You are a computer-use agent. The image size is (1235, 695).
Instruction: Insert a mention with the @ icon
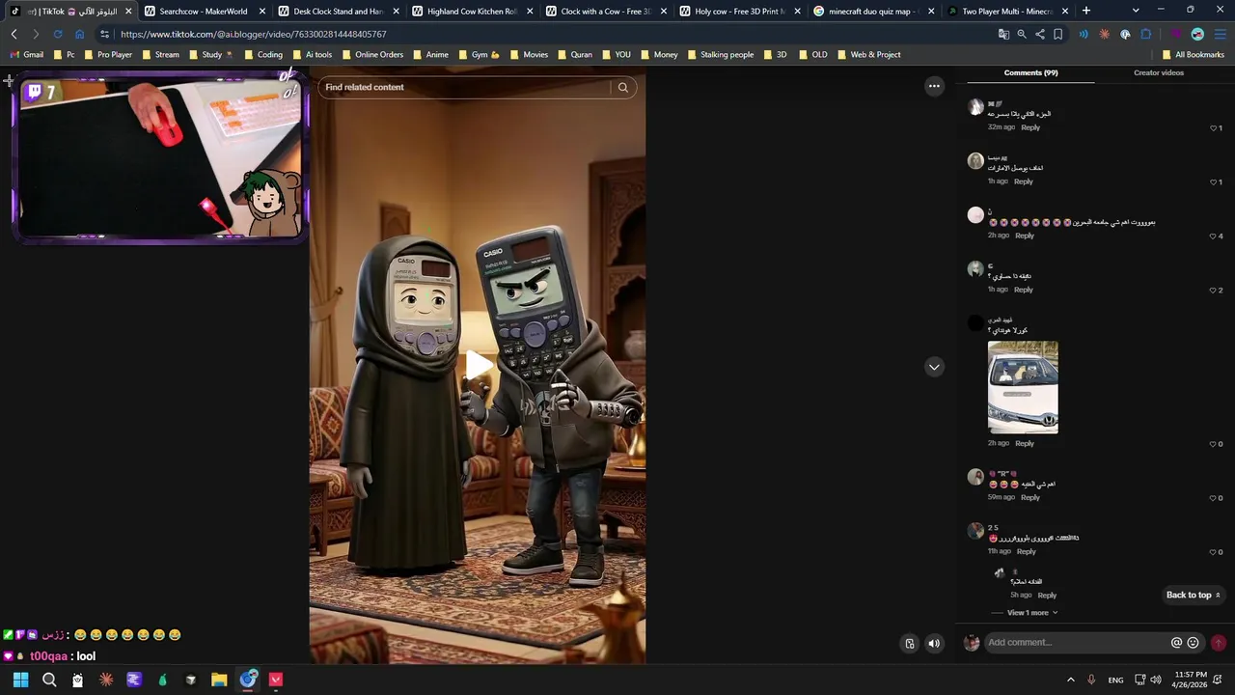[1176, 642]
